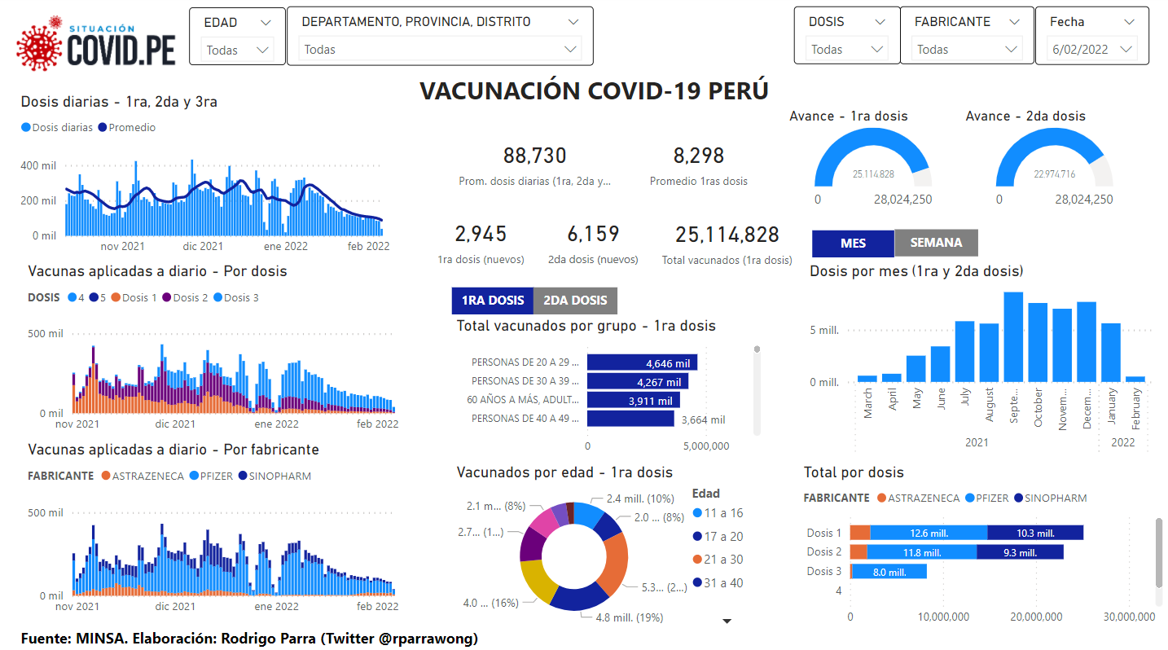Viewport: 1168px width, 650px height.
Task: Click the 'Personas de 30 a 39' bar
Action: pos(638,381)
